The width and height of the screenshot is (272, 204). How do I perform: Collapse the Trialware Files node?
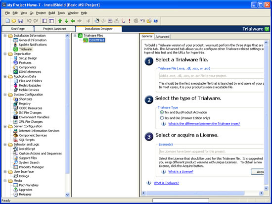pos(75,36)
